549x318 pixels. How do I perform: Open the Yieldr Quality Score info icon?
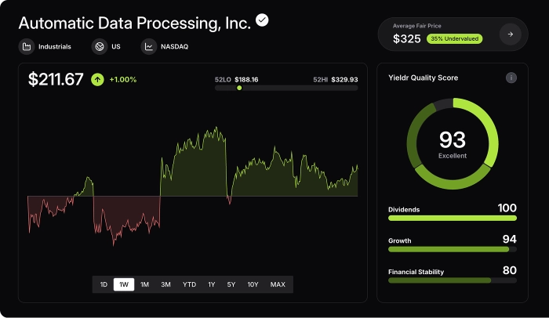[x=511, y=78]
